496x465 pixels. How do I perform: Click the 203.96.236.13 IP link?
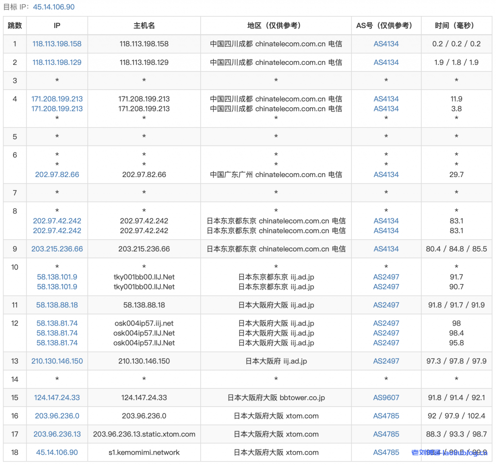coord(57,434)
